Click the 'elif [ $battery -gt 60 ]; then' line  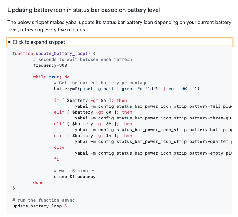click(93, 112)
